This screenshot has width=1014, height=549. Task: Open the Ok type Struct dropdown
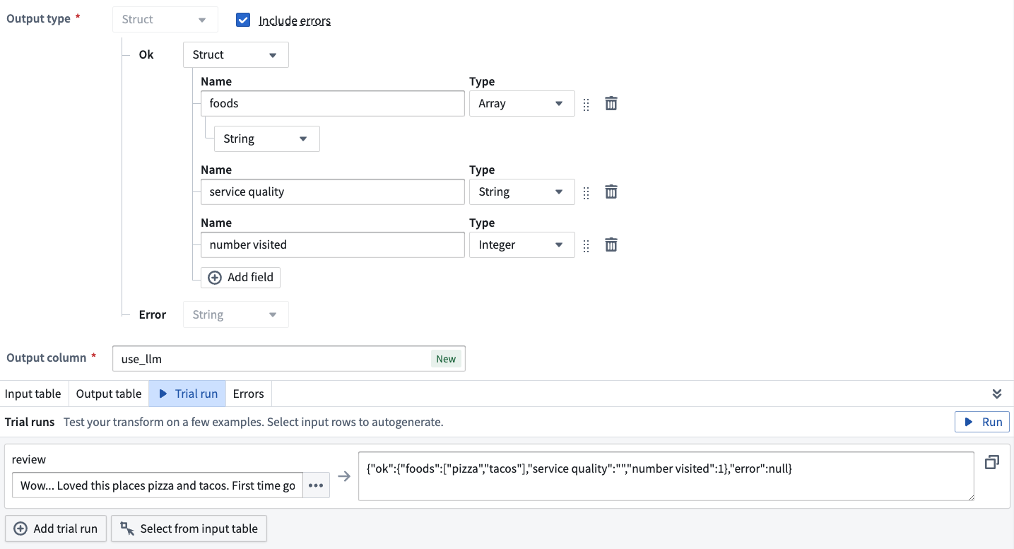pyautogui.click(x=235, y=55)
